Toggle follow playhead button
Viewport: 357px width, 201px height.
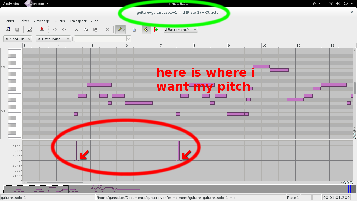click(x=156, y=30)
